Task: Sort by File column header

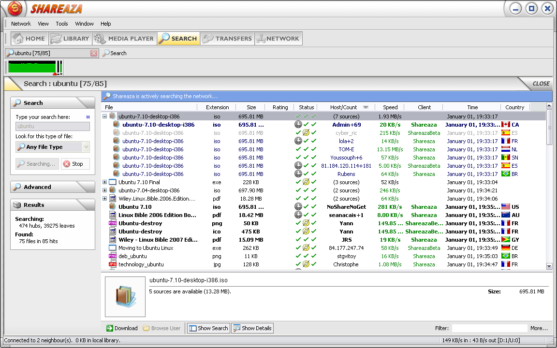Action: point(149,107)
